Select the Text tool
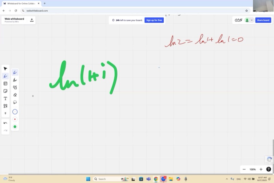Screen dimensions: 274x183 point(5,99)
